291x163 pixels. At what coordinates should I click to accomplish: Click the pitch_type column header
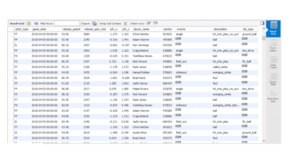[x=22, y=29]
